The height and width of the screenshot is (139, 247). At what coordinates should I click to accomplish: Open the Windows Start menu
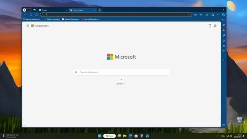coord(100,136)
